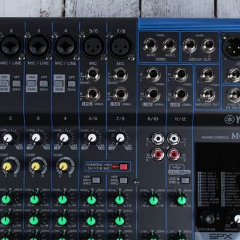Touch the yellow COMP knob on channel 4
The image size is (240, 240).
pyautogui.click(x=63, y=166)
